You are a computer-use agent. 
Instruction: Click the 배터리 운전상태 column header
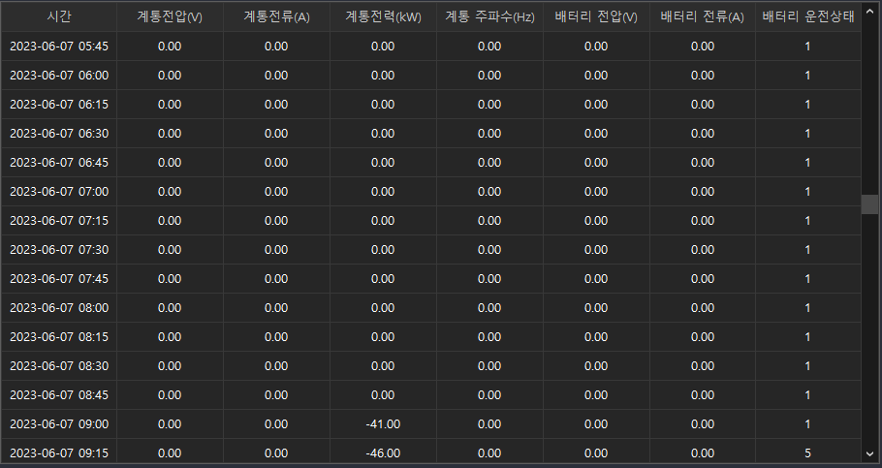[808, 16]
